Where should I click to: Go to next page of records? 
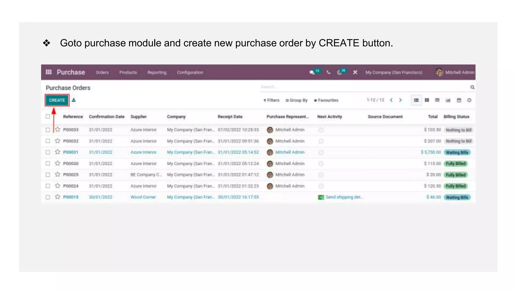pyautogui.click(x=400, y=100)
